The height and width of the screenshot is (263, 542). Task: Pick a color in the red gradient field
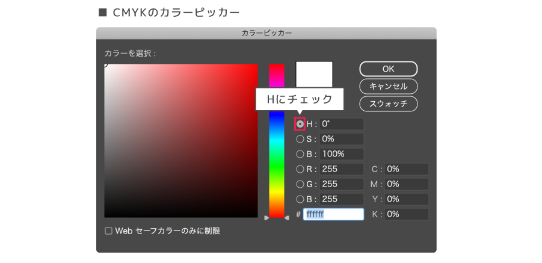(x=180, y=140)
